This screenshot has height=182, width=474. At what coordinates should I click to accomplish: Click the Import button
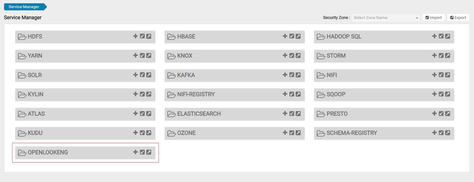434,18
